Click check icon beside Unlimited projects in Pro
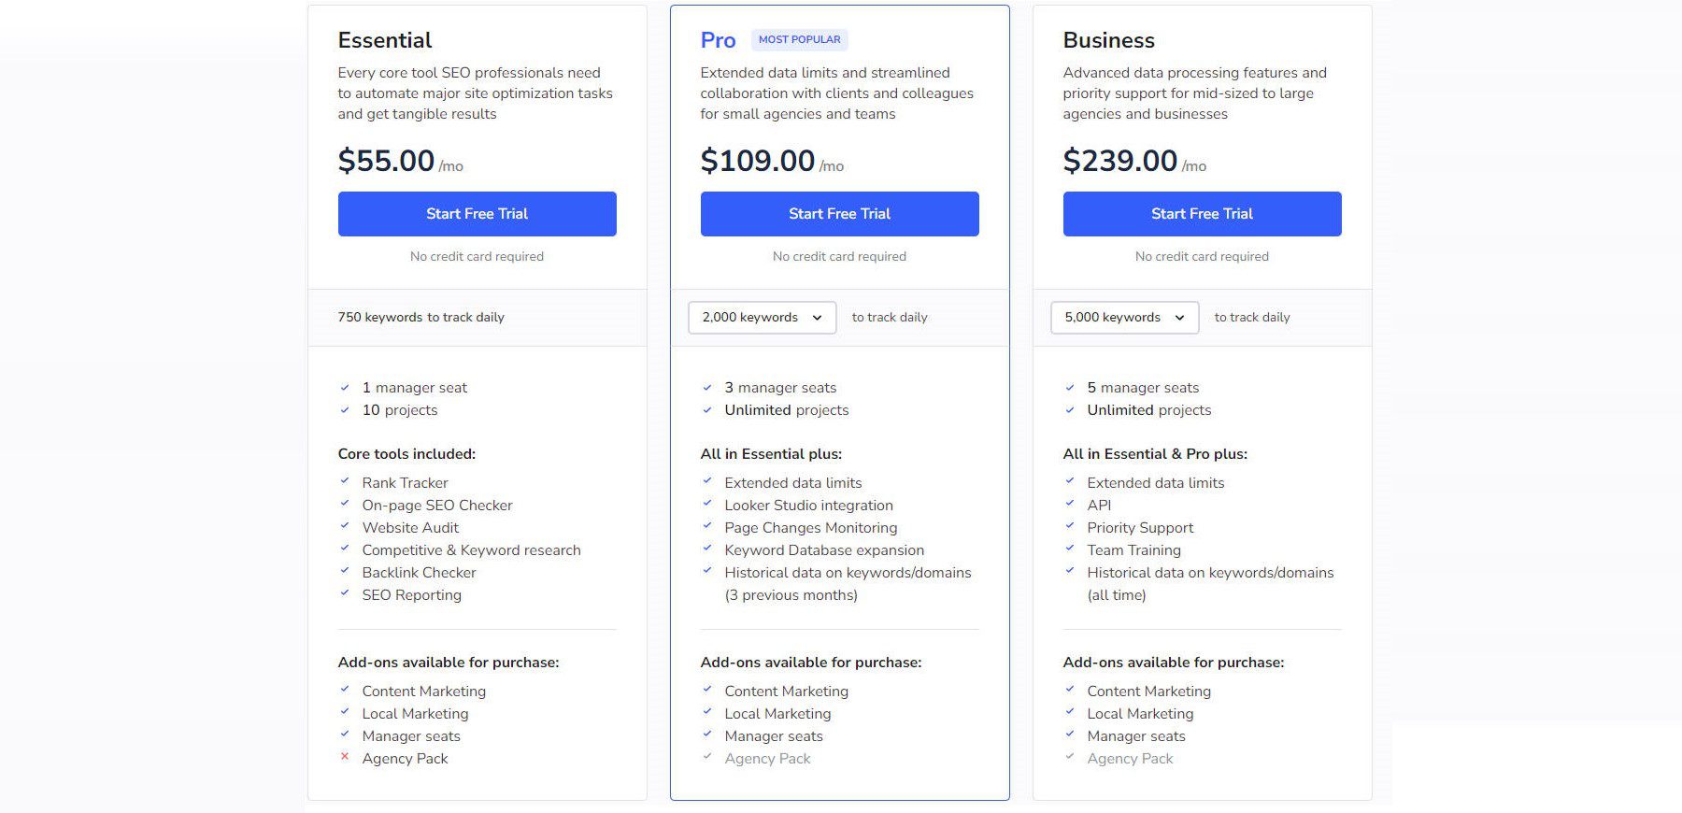Image resolution: width=1682 pixels, height=813 pixels. [x=706, y=409]
